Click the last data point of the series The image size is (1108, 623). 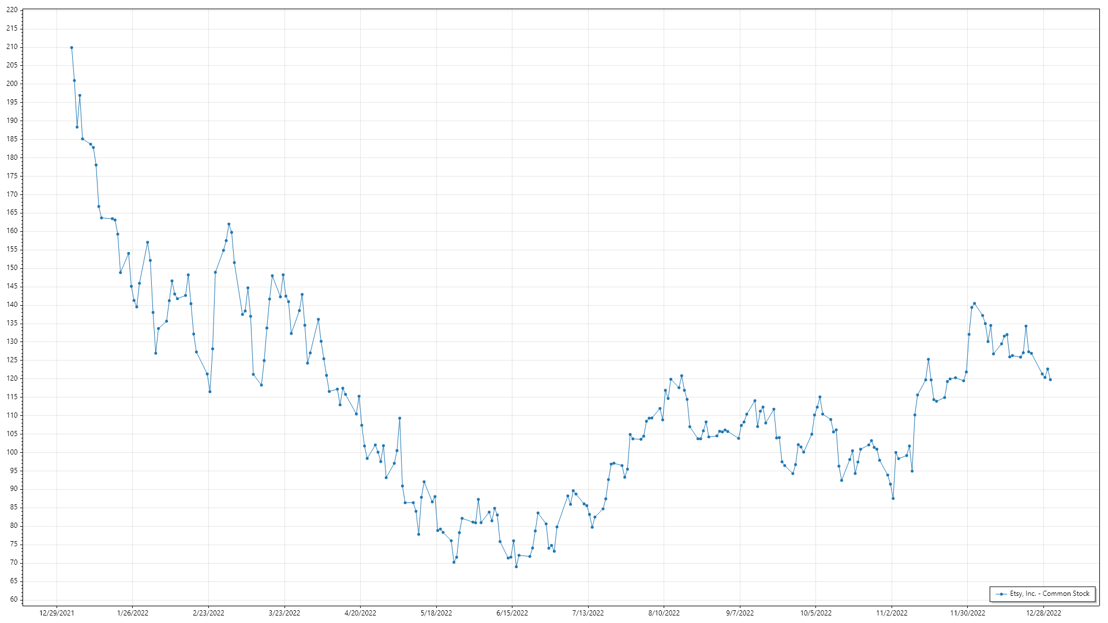[1050, 380]
